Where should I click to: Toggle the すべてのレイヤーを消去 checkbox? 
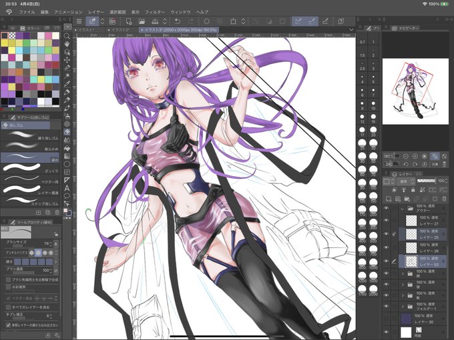pos(8,307)
